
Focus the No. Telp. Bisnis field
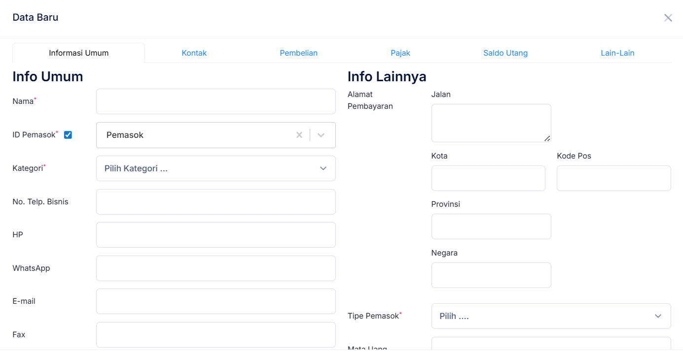(216, 202)
